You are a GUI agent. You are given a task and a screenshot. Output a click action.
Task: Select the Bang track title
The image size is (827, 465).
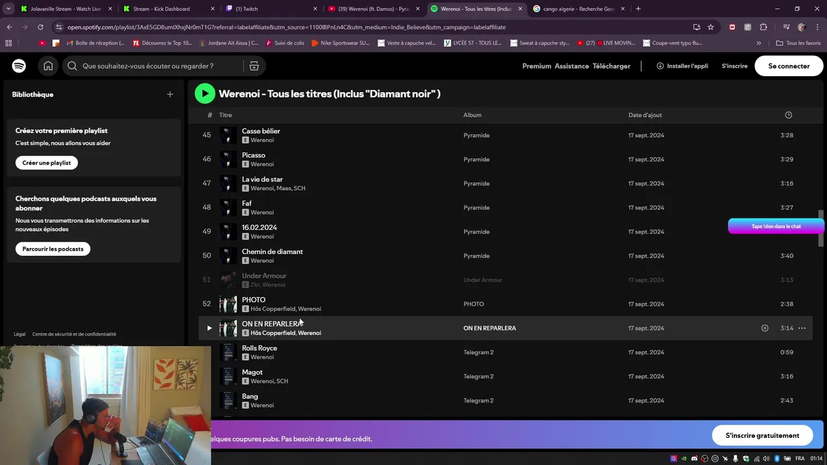pos(250,397)
